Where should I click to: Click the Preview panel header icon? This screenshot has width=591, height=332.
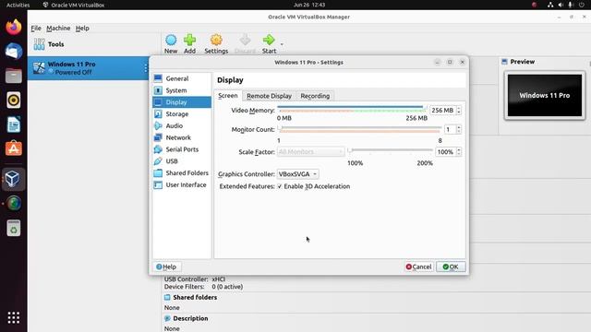coord(505,62)
